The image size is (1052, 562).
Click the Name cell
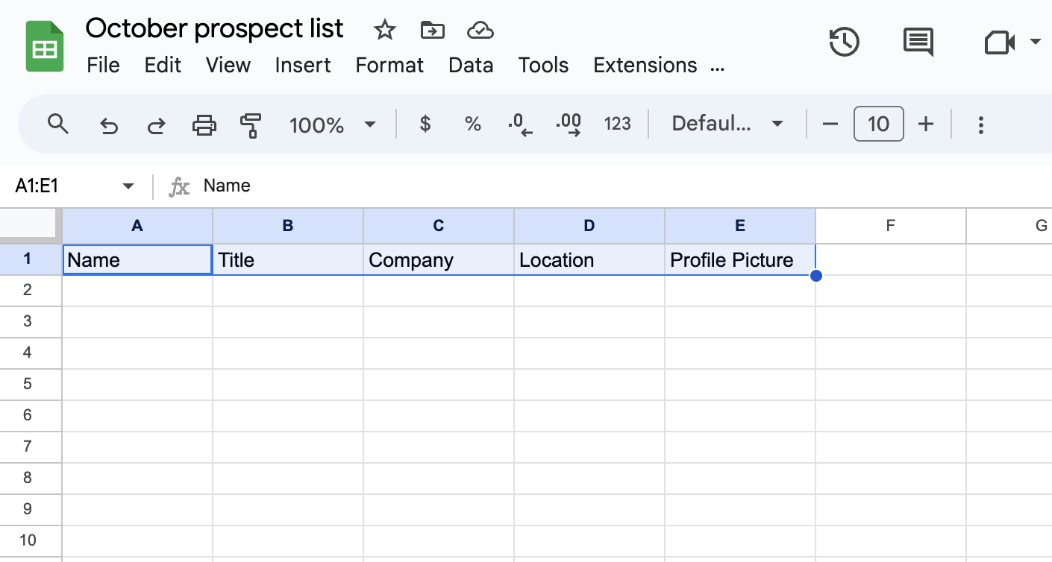coord(137,259)
